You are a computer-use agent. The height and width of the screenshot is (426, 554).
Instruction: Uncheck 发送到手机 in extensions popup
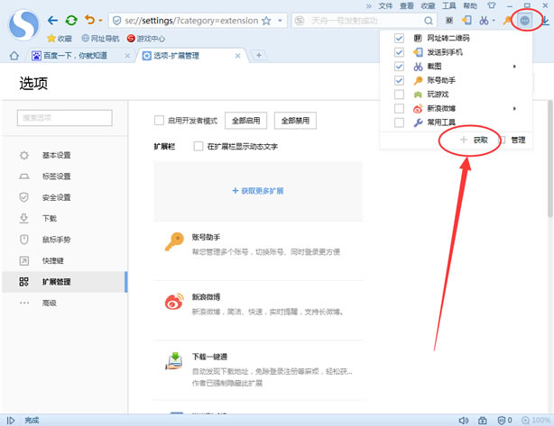pos(399,52)
